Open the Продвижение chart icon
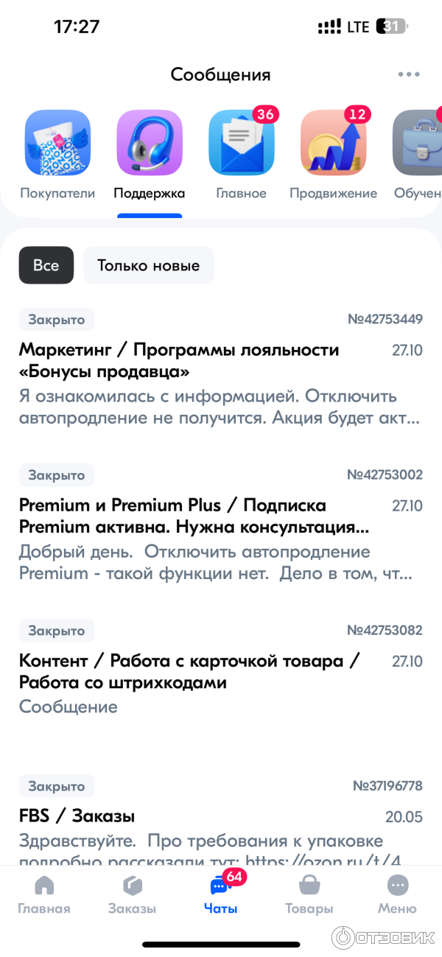This screenshot has height=957, width=442. click(333, 143)
